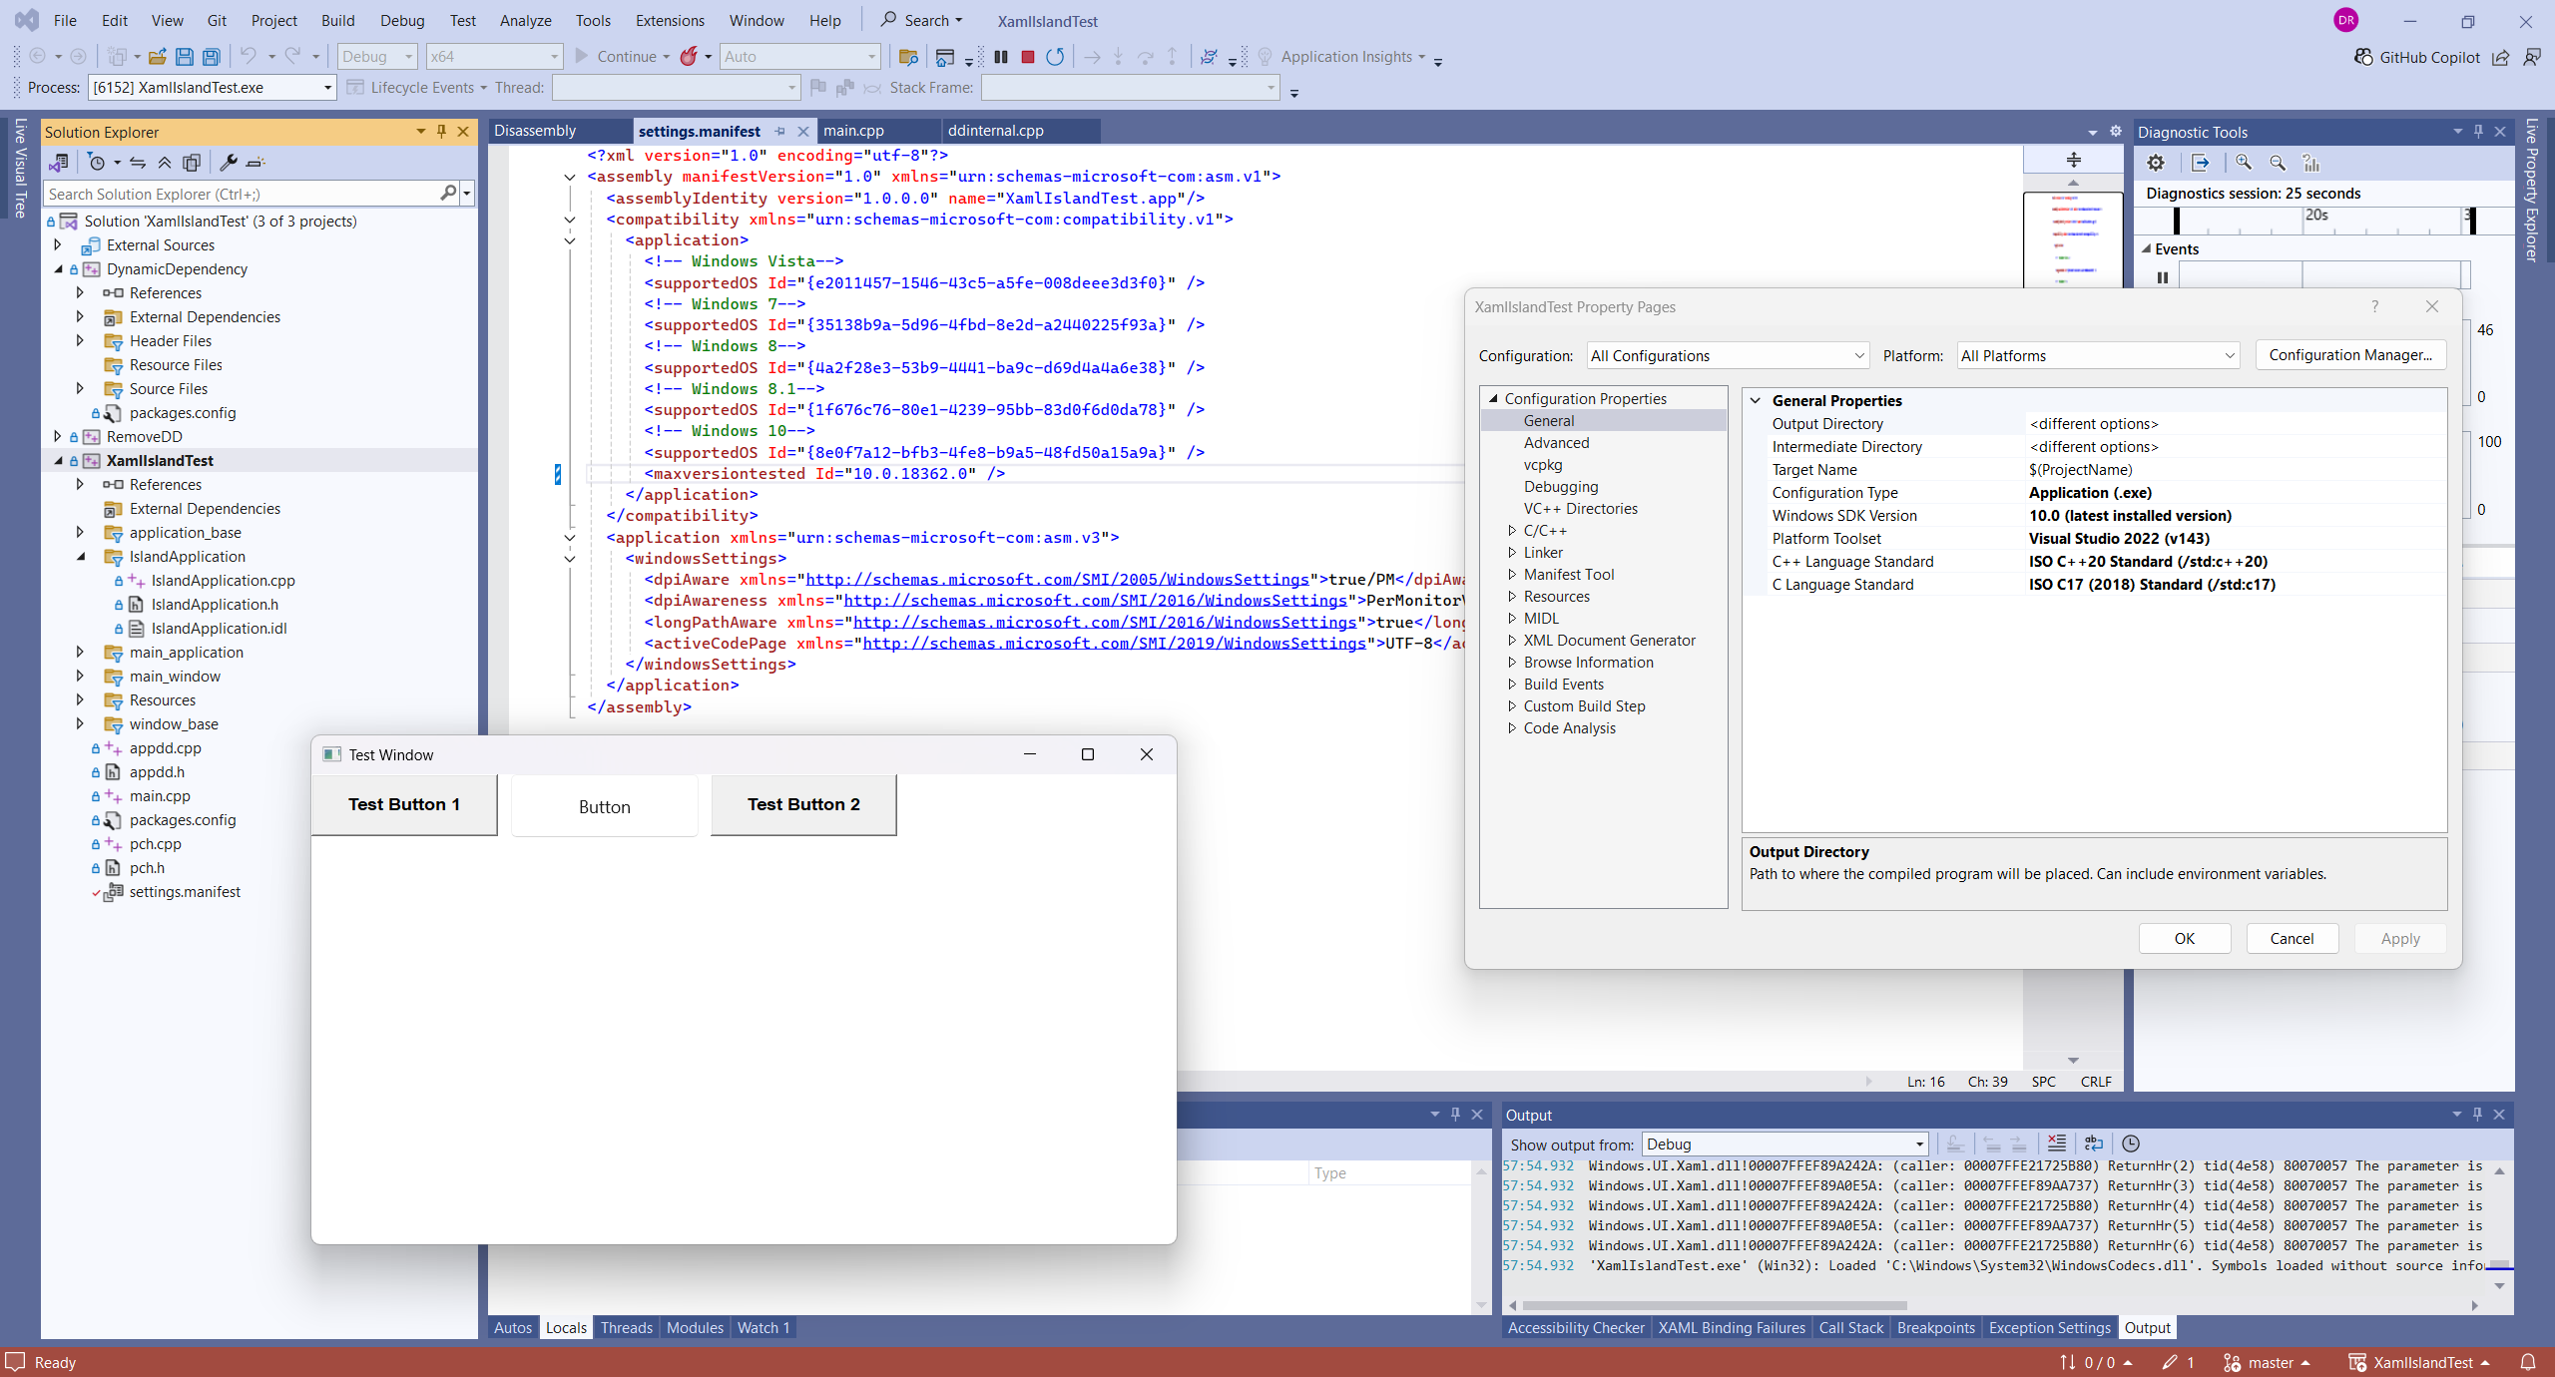Open GitHub Copilot from title bar
Screen dimensions: 2555x1377
(x=2417, y=57)
